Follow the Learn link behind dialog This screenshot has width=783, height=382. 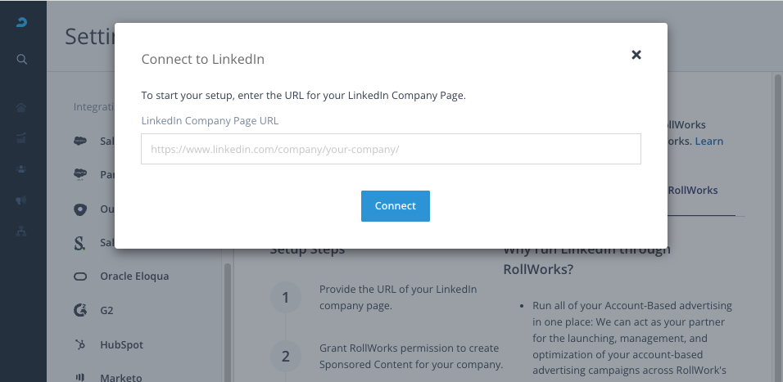pos(709,142)
